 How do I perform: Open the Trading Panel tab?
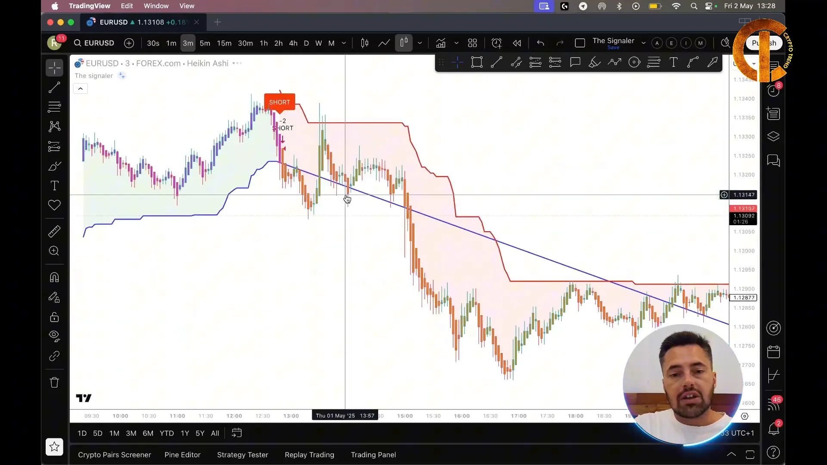point(373,455)
